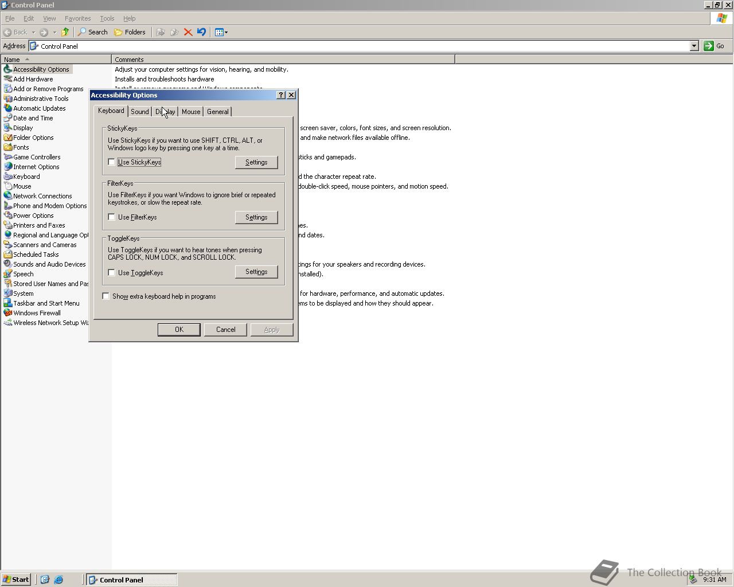Open Taskbar and Start Menu item
734x587 pixels.
41,303
